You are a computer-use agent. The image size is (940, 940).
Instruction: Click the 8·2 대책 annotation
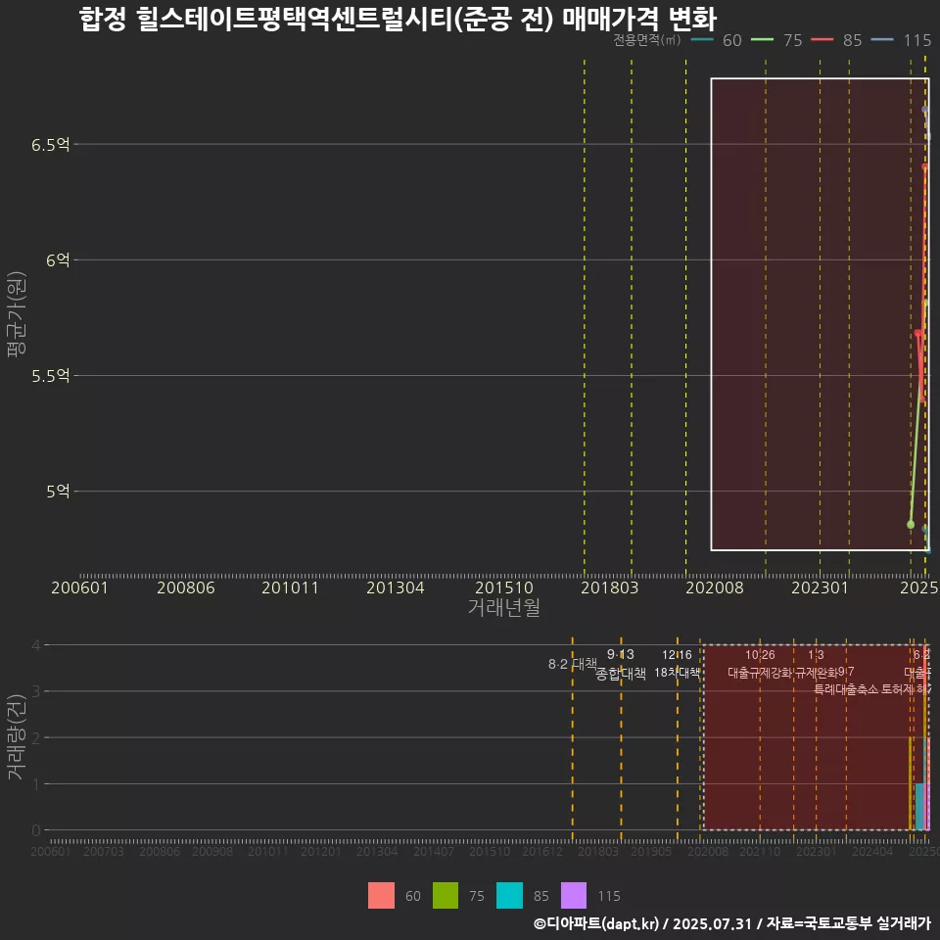point(573,664)
